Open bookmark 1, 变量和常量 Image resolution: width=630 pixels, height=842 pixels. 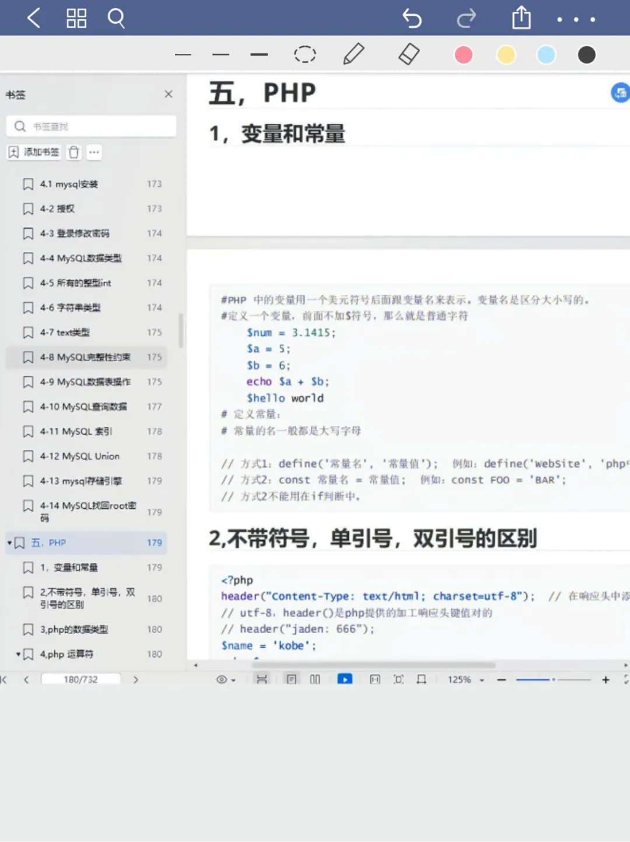(86, 567)
